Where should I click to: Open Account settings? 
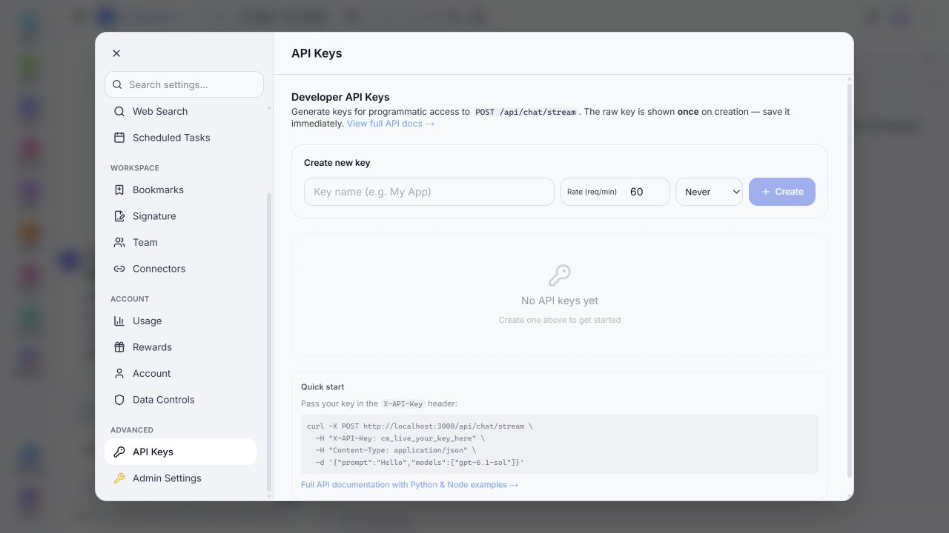point(181,374)
